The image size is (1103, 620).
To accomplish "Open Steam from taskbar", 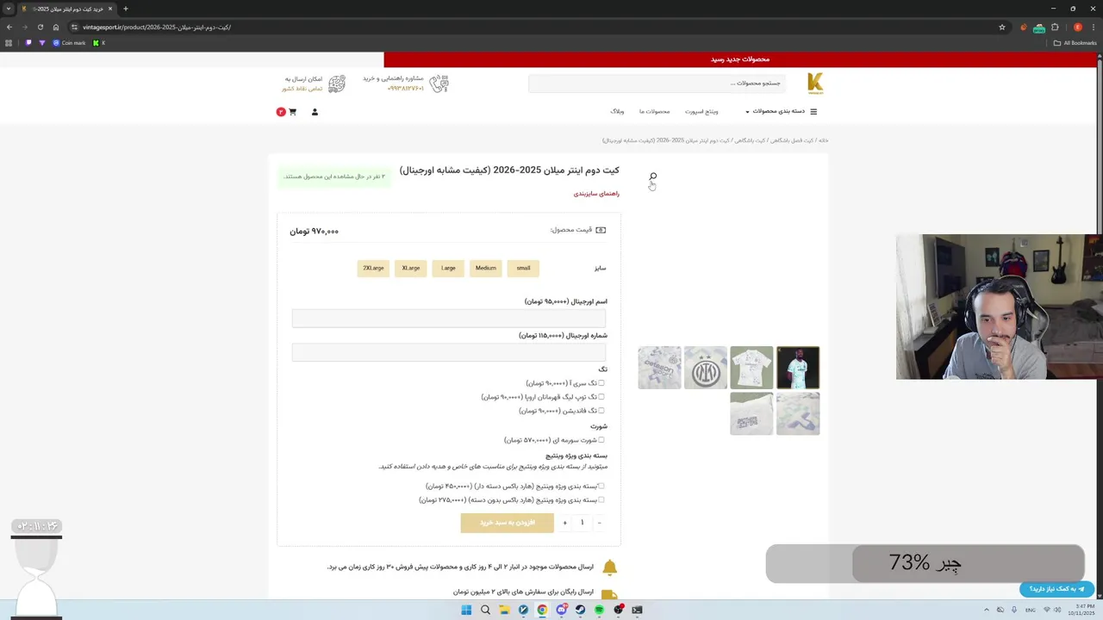I will [x=580, y=610].
